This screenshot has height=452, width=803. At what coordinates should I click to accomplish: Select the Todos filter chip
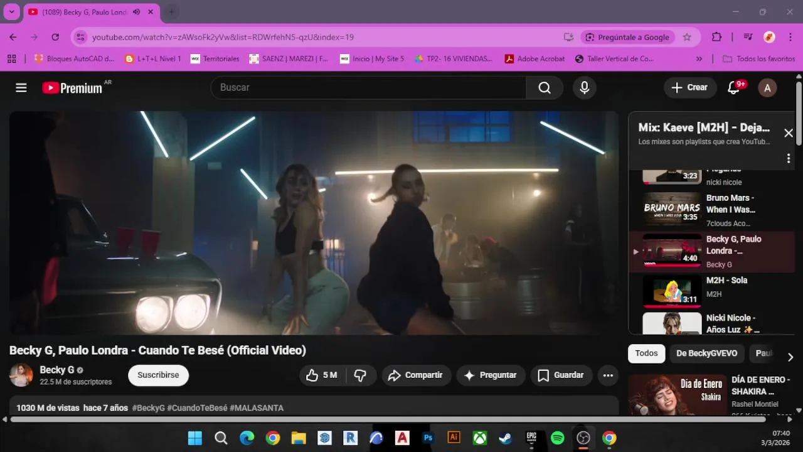coord(646,353)
